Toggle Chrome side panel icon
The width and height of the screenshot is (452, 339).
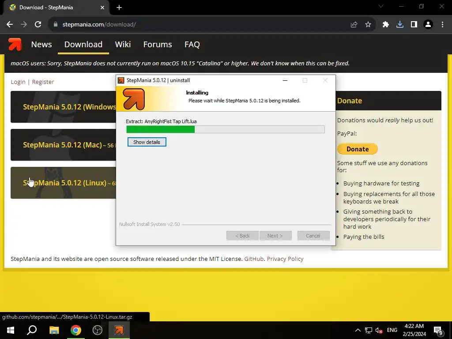pos(414,25)
